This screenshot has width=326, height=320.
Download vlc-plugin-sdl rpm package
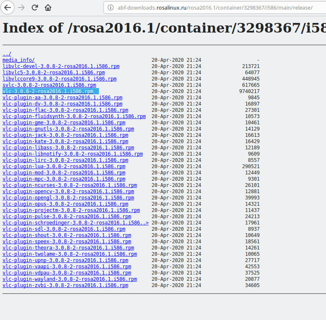(64, 229)
